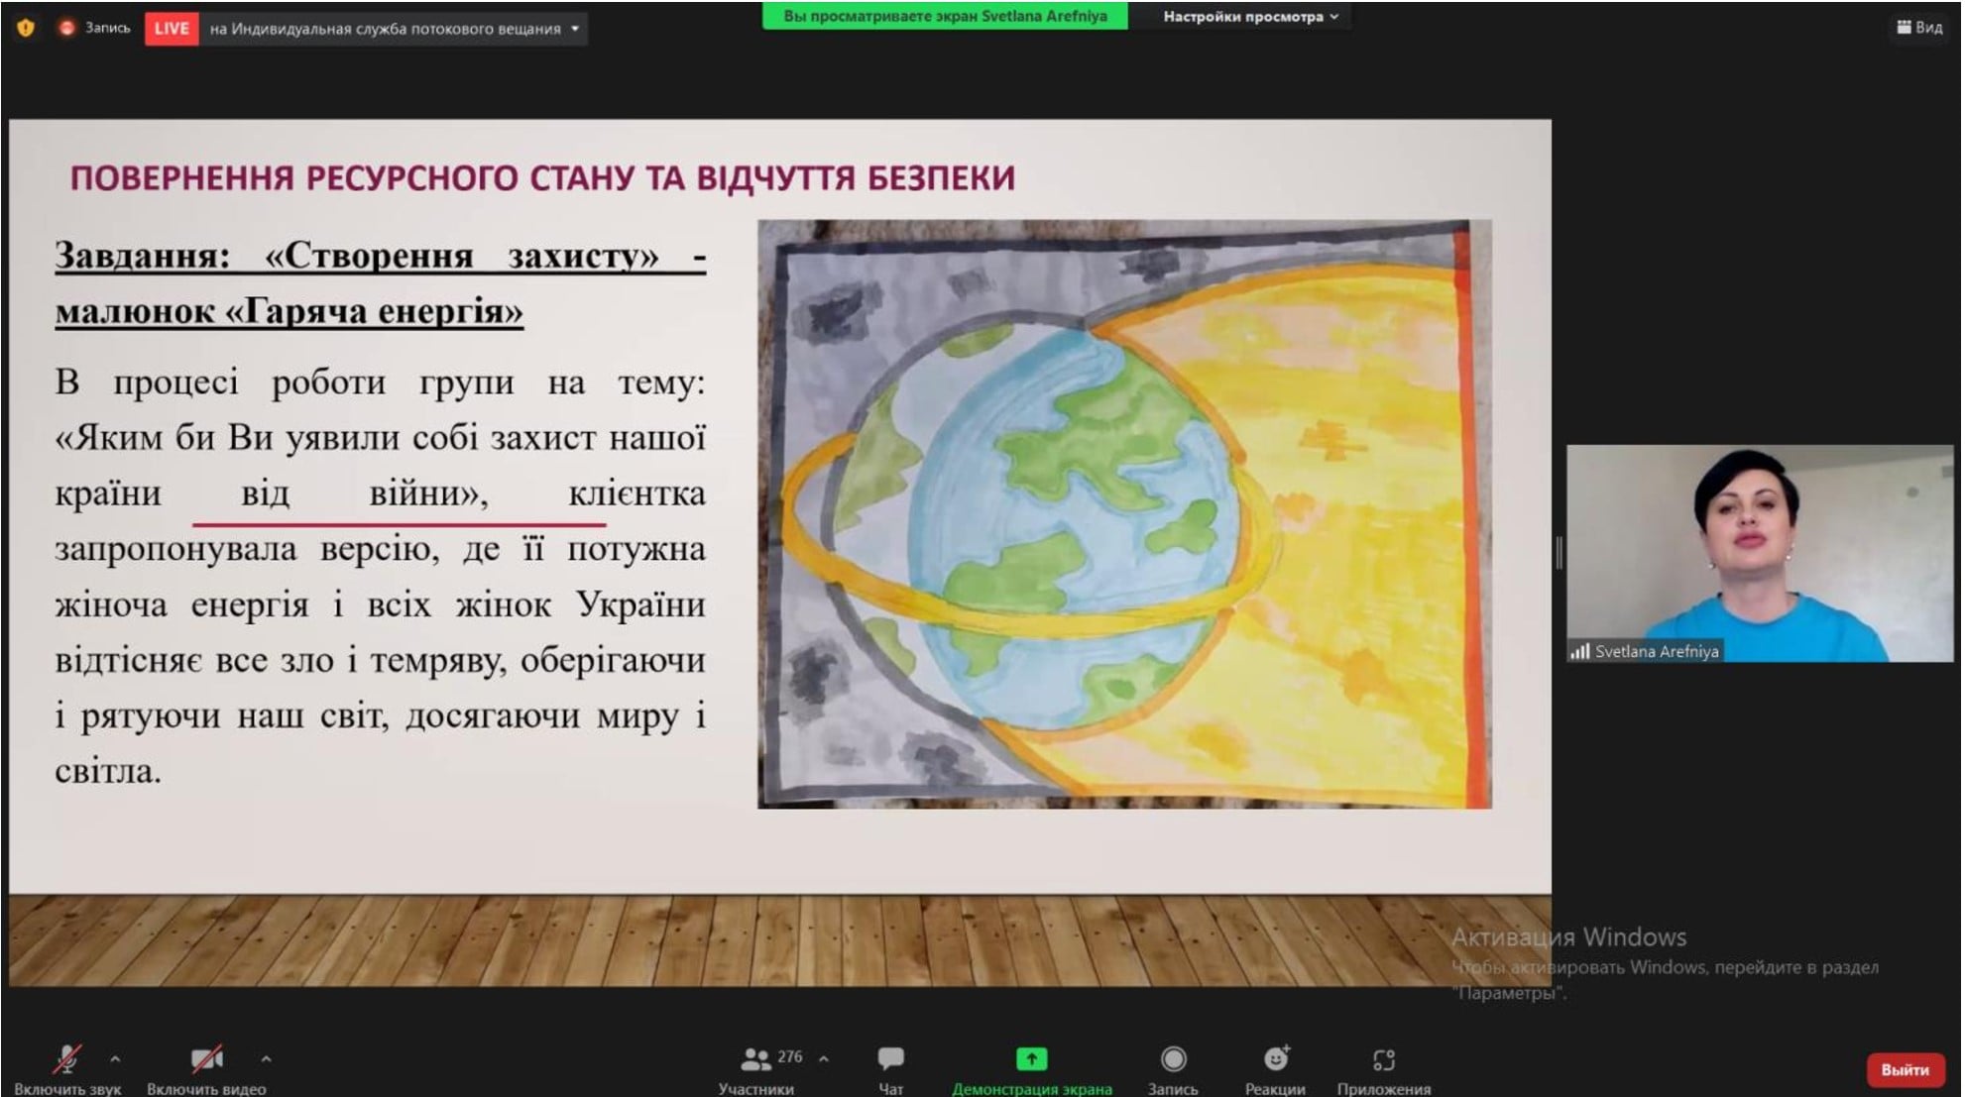Click the divider handle beside the speaker video

[x=1559, y=552]
